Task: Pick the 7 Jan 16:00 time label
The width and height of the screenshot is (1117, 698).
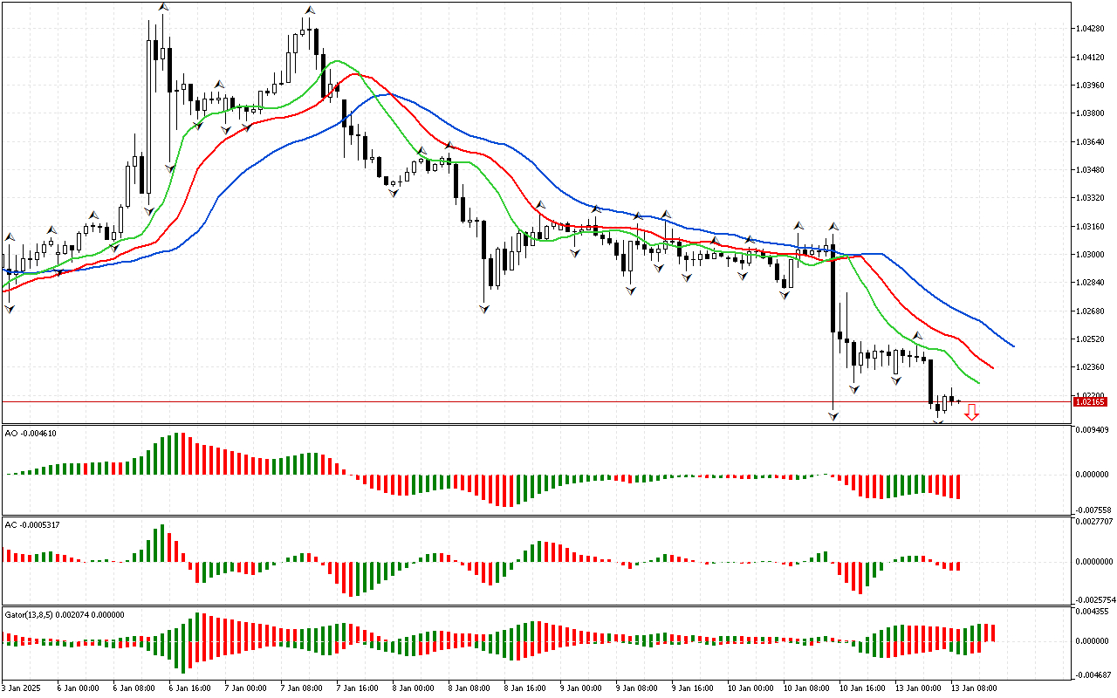Action: (x=359, y=688)
